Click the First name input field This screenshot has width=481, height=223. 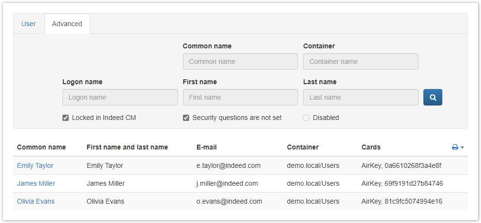point(240,97)
